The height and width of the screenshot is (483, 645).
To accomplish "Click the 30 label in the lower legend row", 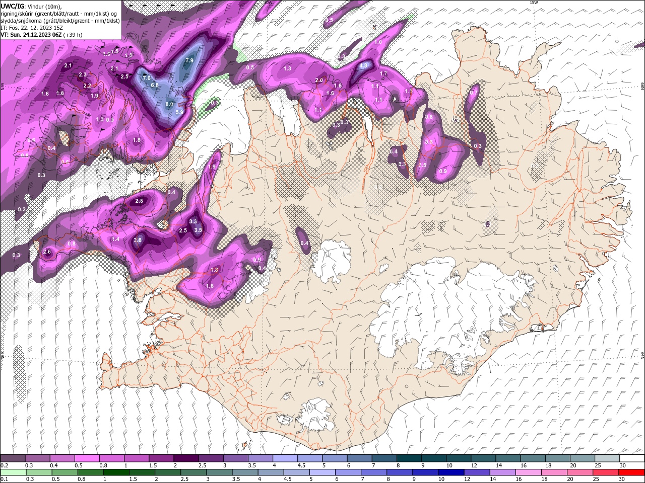I will [621, 479].
